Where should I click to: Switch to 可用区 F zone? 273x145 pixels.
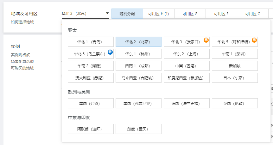[x=221, y=14]
